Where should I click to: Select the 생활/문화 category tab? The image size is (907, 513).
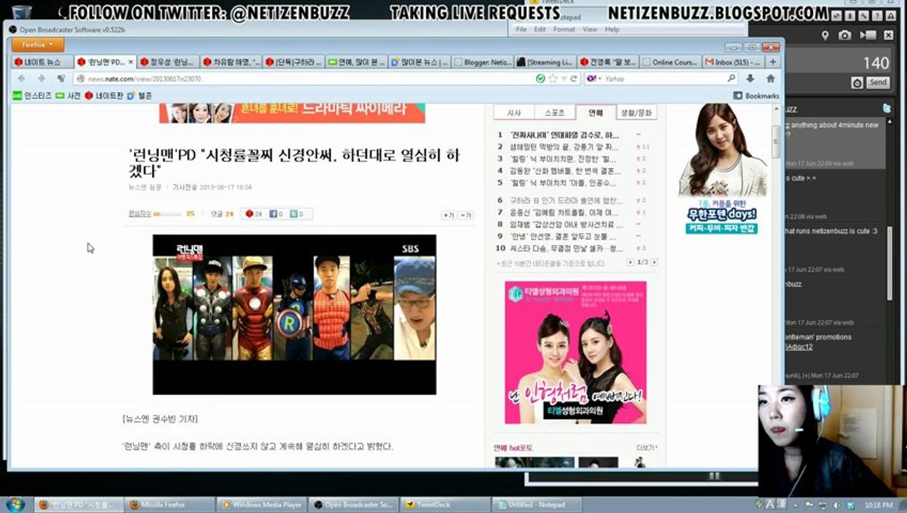pos(637,113)
